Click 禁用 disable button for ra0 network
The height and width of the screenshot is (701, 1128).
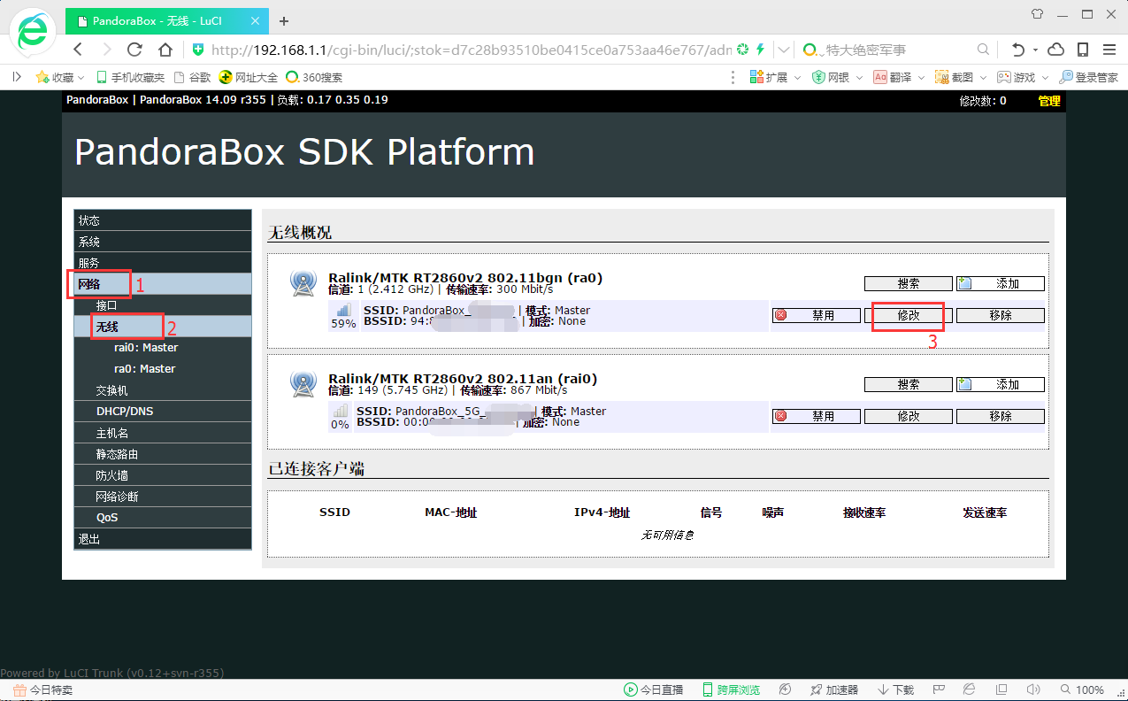pos(817,316)
